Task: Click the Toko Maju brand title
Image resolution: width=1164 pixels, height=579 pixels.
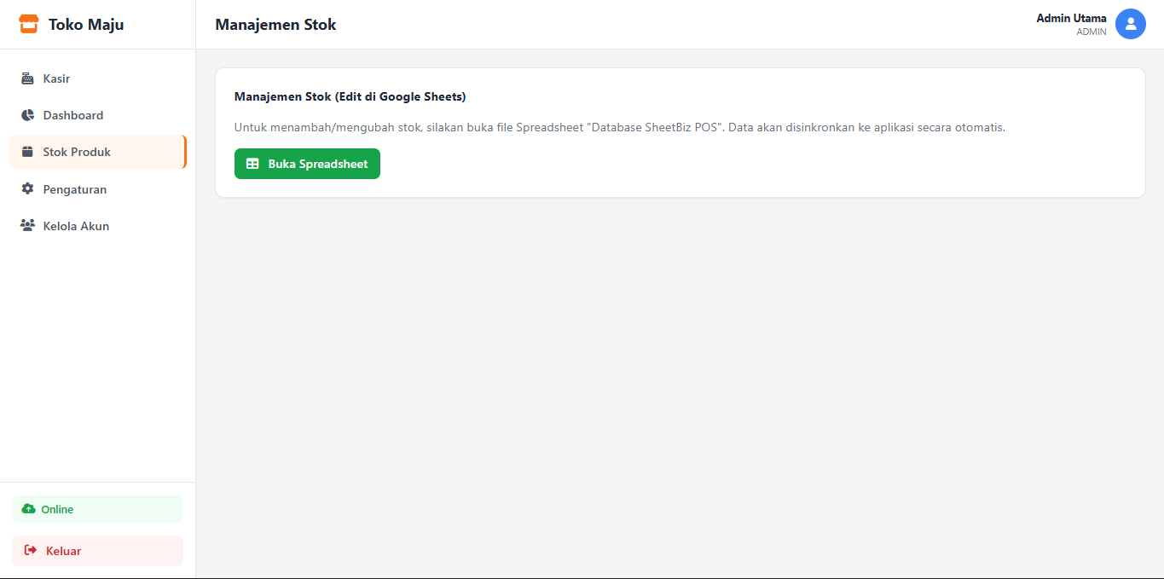Action: pyautogui.click(x=86, y=25)
